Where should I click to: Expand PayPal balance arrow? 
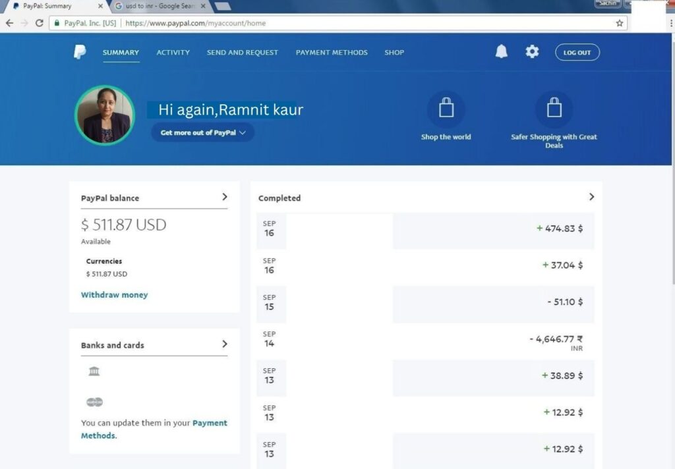224,197
